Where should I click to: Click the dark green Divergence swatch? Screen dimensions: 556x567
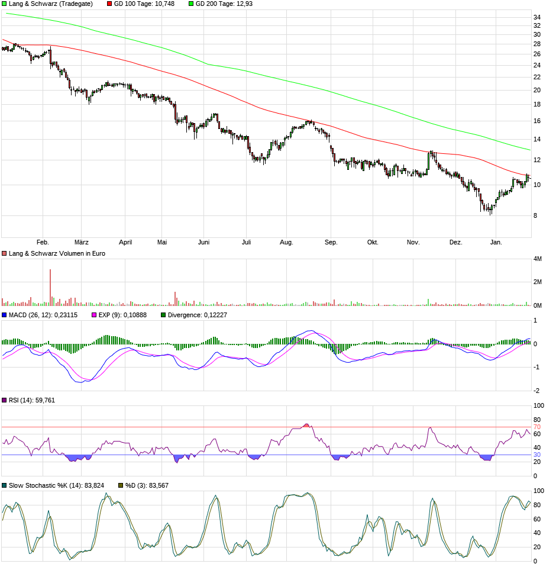tap(163, 315)
